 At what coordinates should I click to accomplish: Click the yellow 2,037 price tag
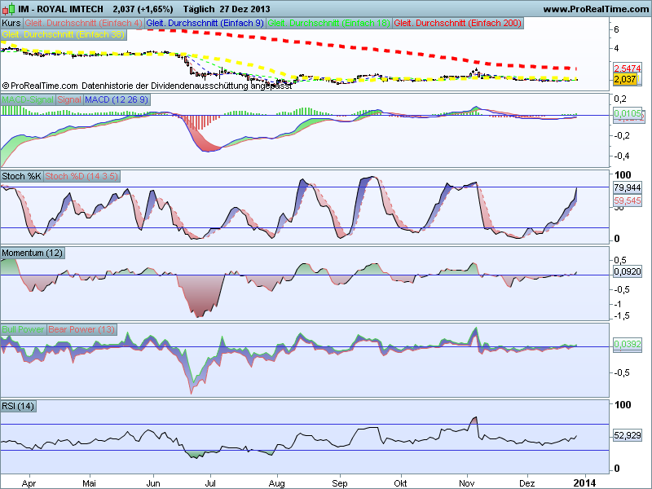click(625, 79)
